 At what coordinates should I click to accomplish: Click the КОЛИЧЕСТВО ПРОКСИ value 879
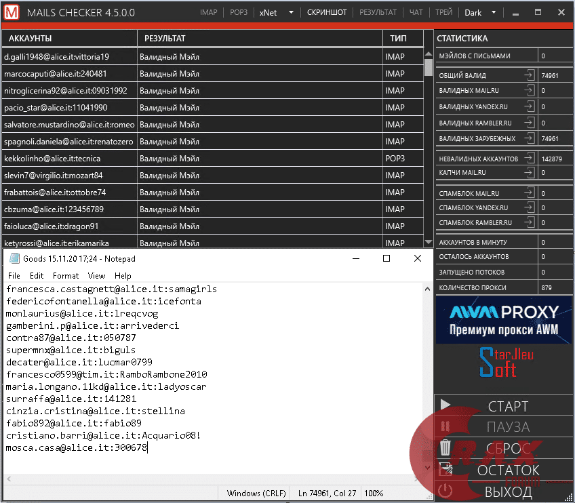tap(547, 287)
